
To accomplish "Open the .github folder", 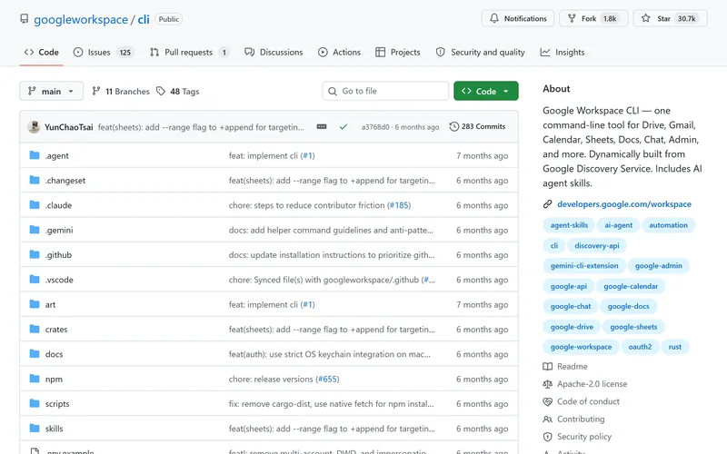I will tap(58, 255).
